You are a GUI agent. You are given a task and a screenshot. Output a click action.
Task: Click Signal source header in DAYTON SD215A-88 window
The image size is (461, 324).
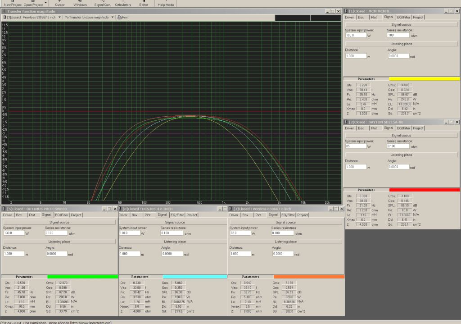[x=401, y=136]
